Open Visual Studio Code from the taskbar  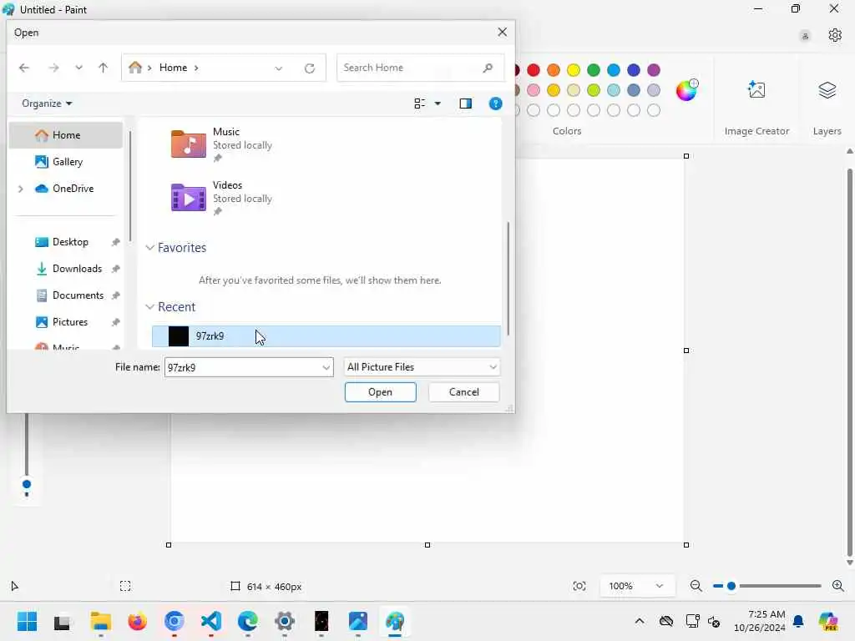(x=211, y=621)
